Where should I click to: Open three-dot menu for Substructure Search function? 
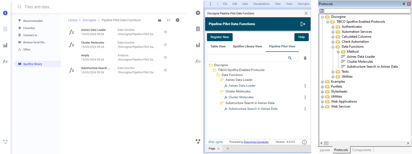pos(305,109)
